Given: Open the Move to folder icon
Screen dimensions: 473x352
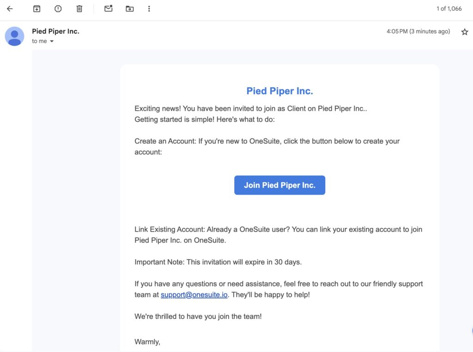Looking at the screenshot, I should [130, 9].
